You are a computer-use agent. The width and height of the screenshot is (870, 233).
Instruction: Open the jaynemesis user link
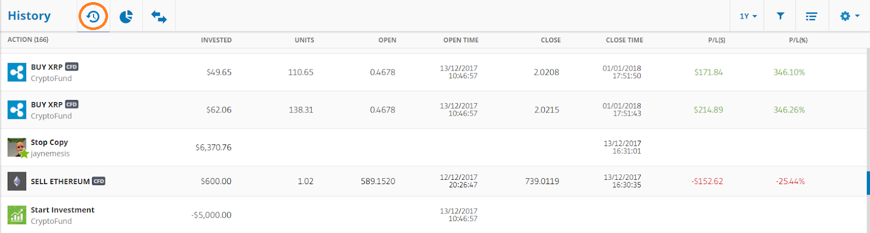50,154
